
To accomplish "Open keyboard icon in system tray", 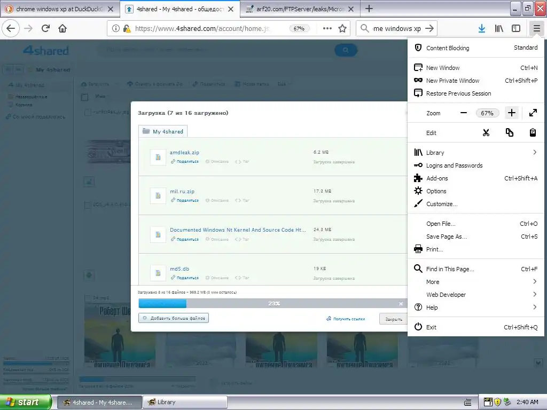I will coord(468,403).
